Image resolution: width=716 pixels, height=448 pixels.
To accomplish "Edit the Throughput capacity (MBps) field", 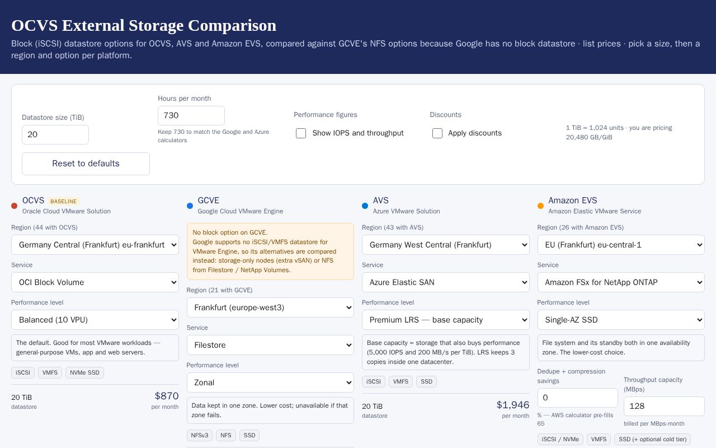I will [x=664, y=406].
